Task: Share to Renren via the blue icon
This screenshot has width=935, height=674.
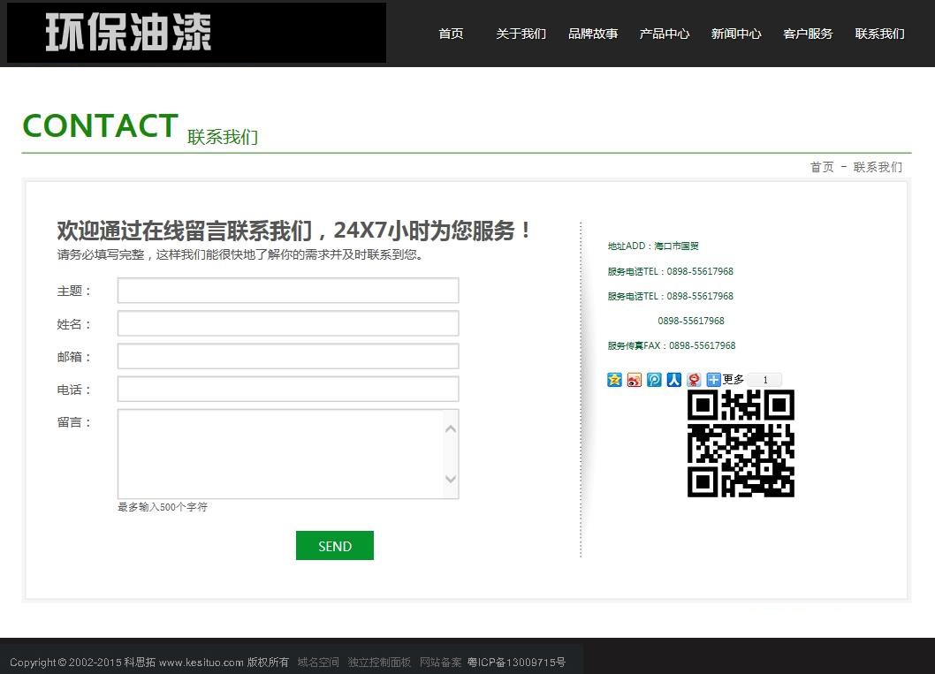Action: (x=674, y=380)
